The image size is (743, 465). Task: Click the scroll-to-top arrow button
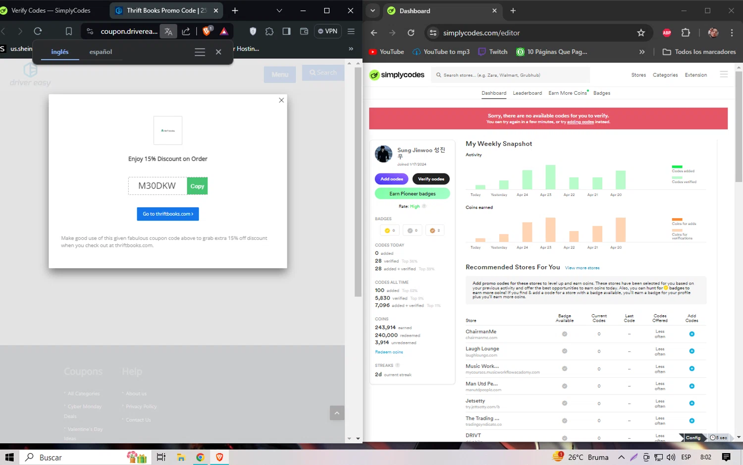point(337,413)
